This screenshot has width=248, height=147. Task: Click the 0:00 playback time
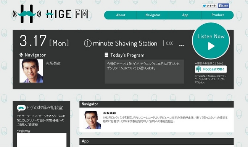point(169,43)
